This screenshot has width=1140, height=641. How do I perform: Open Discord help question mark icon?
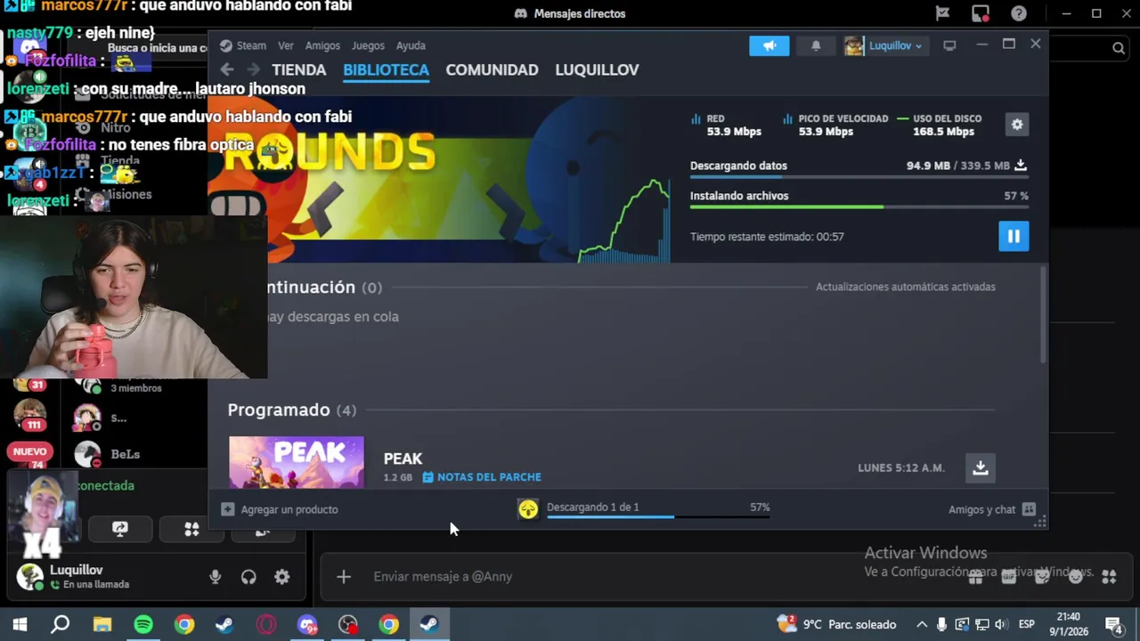1019,13
